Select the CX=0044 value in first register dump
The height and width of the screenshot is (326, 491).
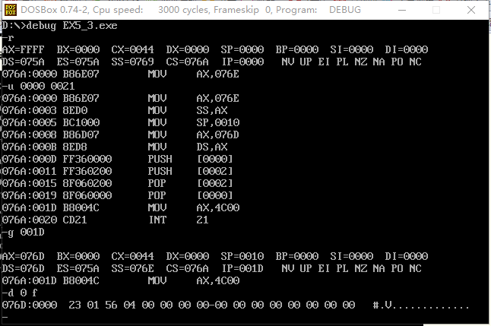click(x=132, y=50)
